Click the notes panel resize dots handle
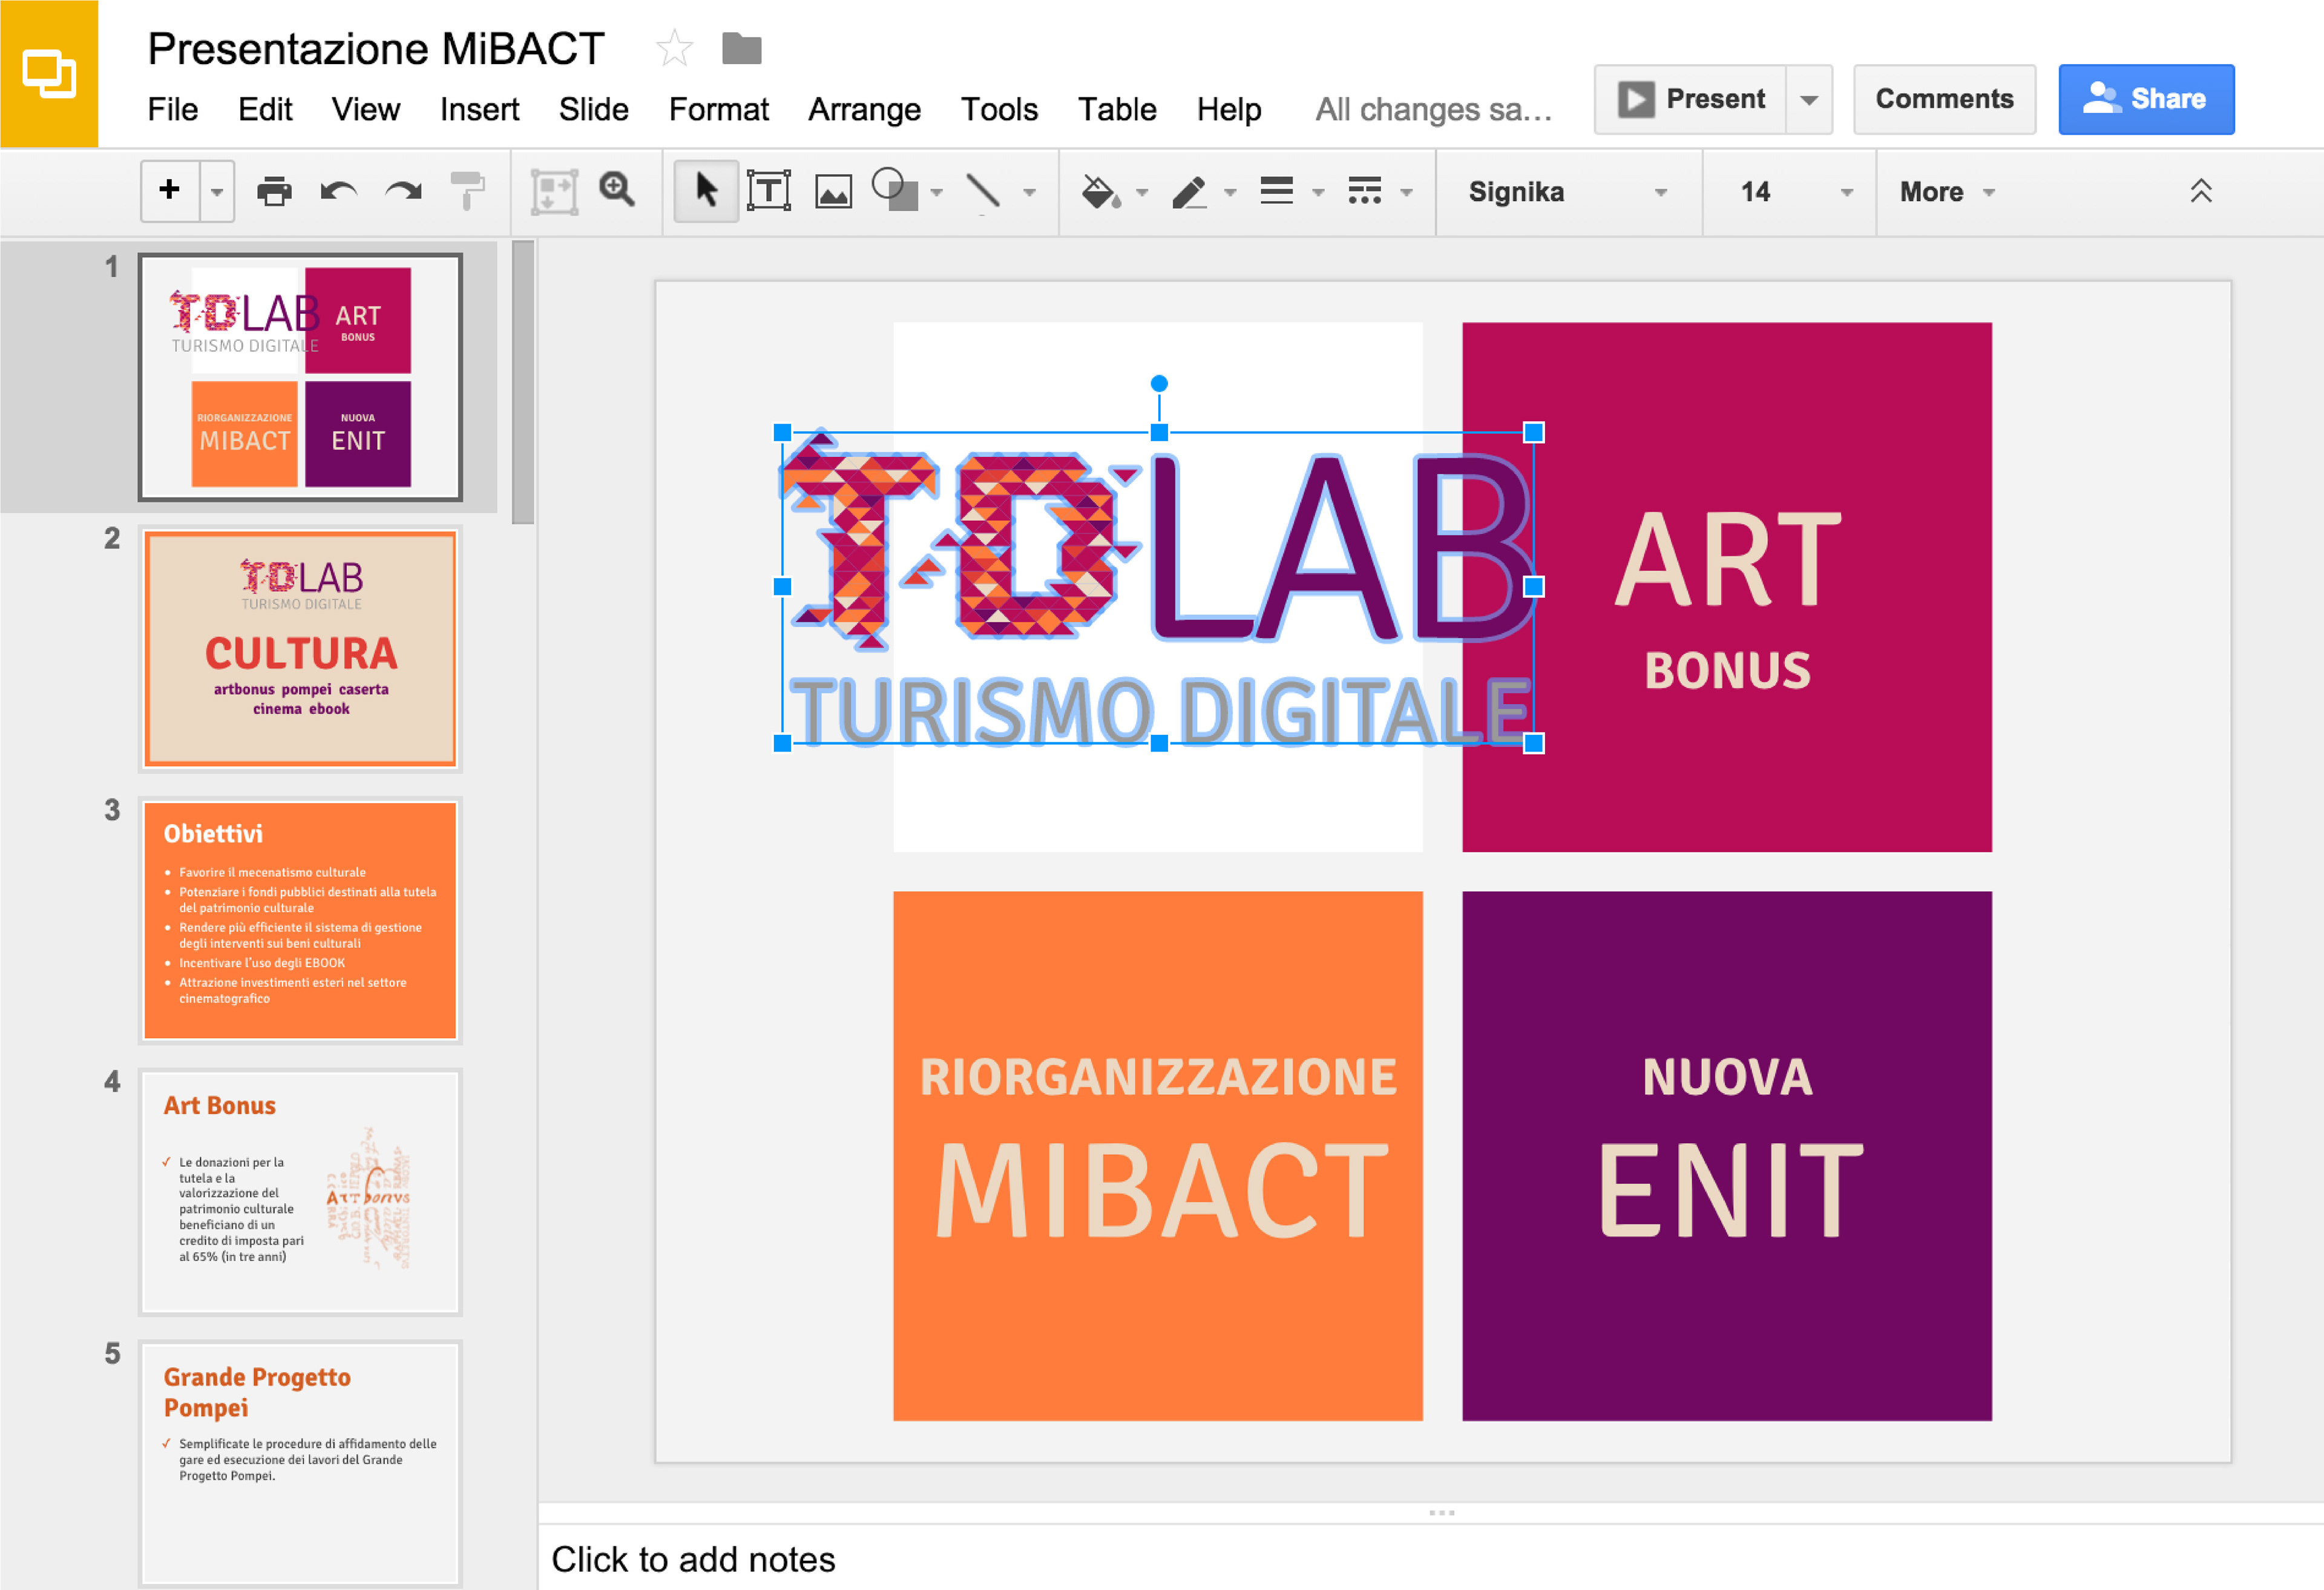Image resolution: width=2324 pixels, height=1590 pixels. coord(1442,1513)
